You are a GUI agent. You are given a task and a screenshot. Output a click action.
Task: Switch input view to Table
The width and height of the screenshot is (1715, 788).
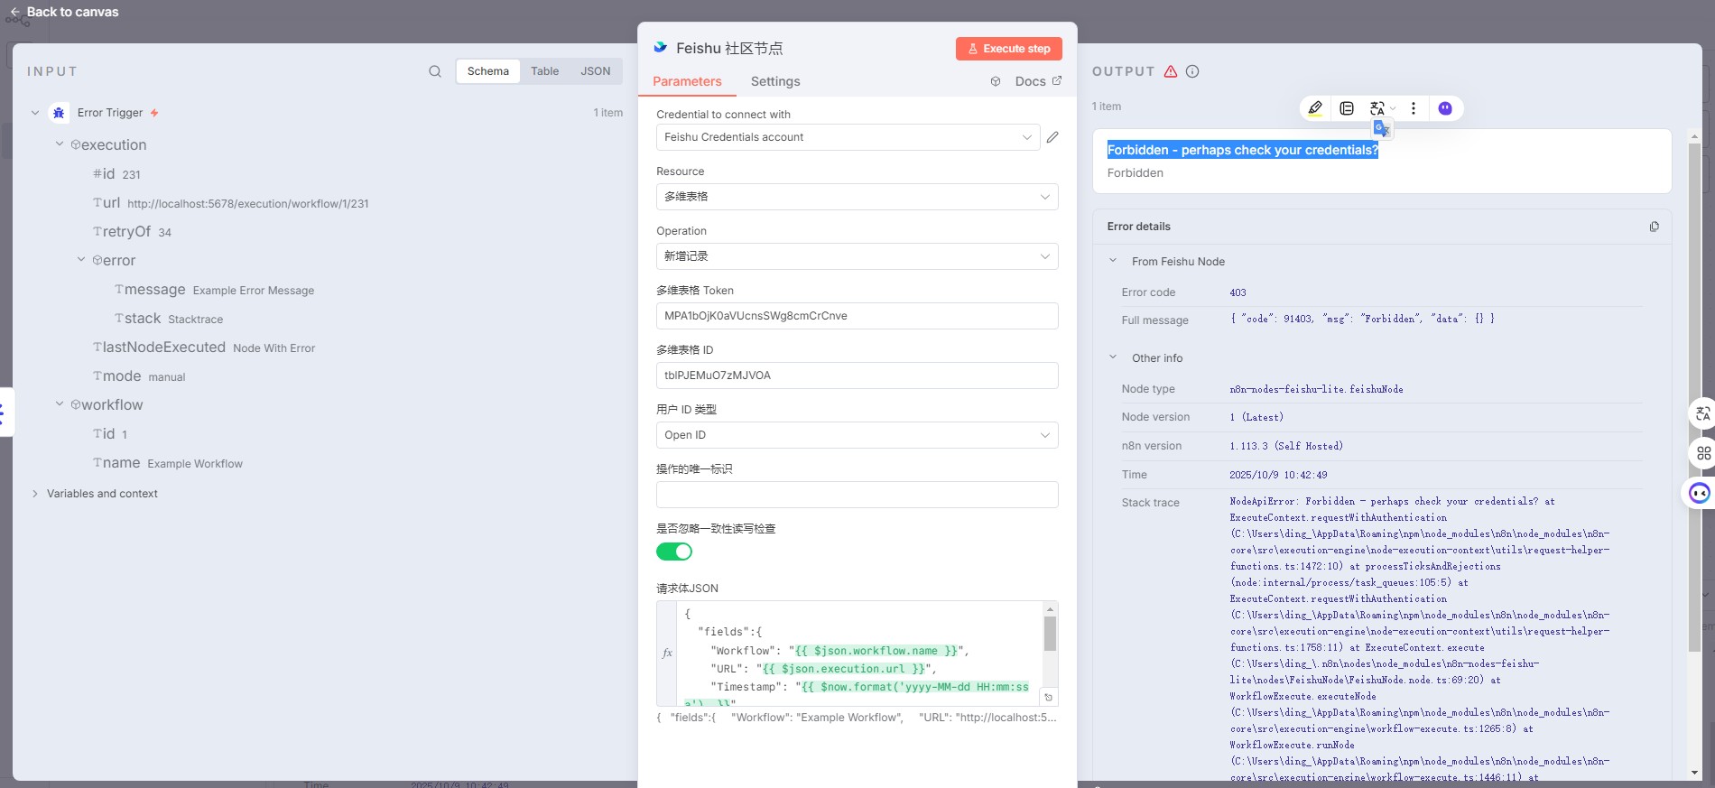(x=544, y=71)
